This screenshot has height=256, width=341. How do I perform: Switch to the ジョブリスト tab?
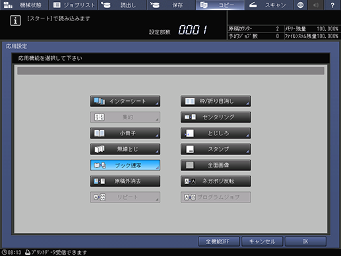point(73,5)
